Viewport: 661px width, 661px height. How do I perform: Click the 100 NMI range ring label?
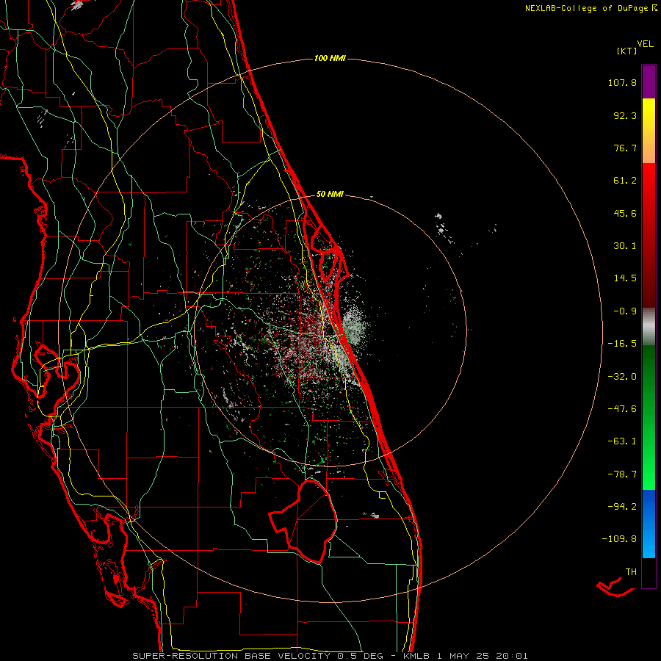(330, 58)
